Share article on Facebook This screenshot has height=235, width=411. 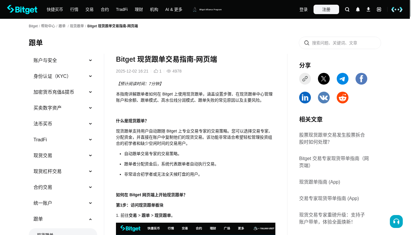click(x=361, y=79)
